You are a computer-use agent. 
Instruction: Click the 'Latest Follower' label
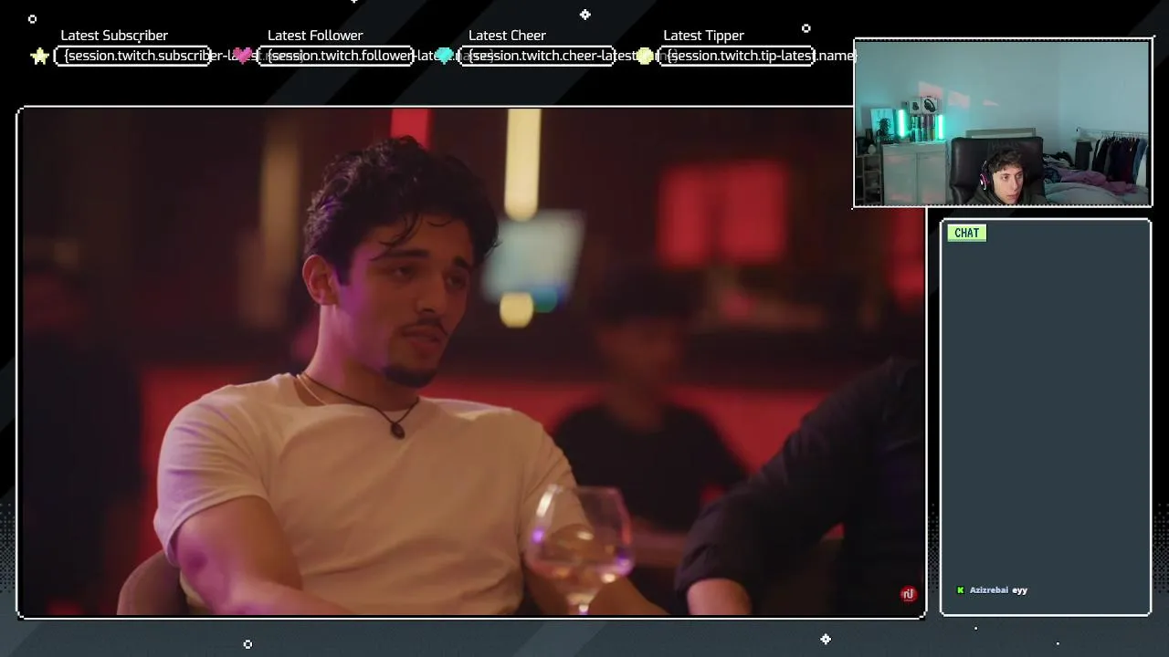pyautogui.click(x=315, y=36)
